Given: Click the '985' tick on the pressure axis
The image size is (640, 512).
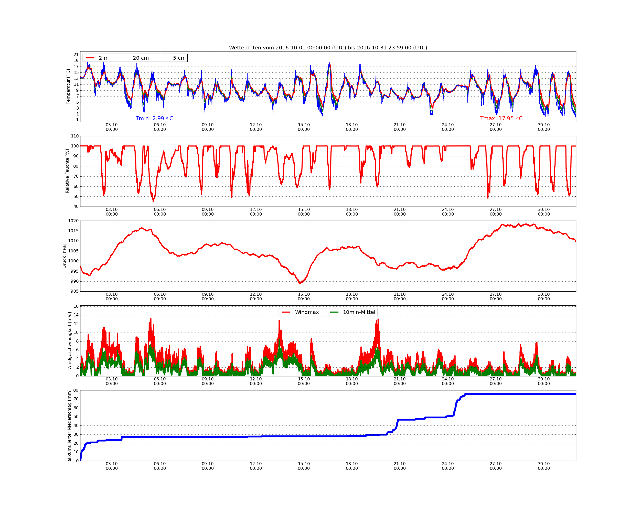Looking at the screenshot, I should click(x=75, y=291).
